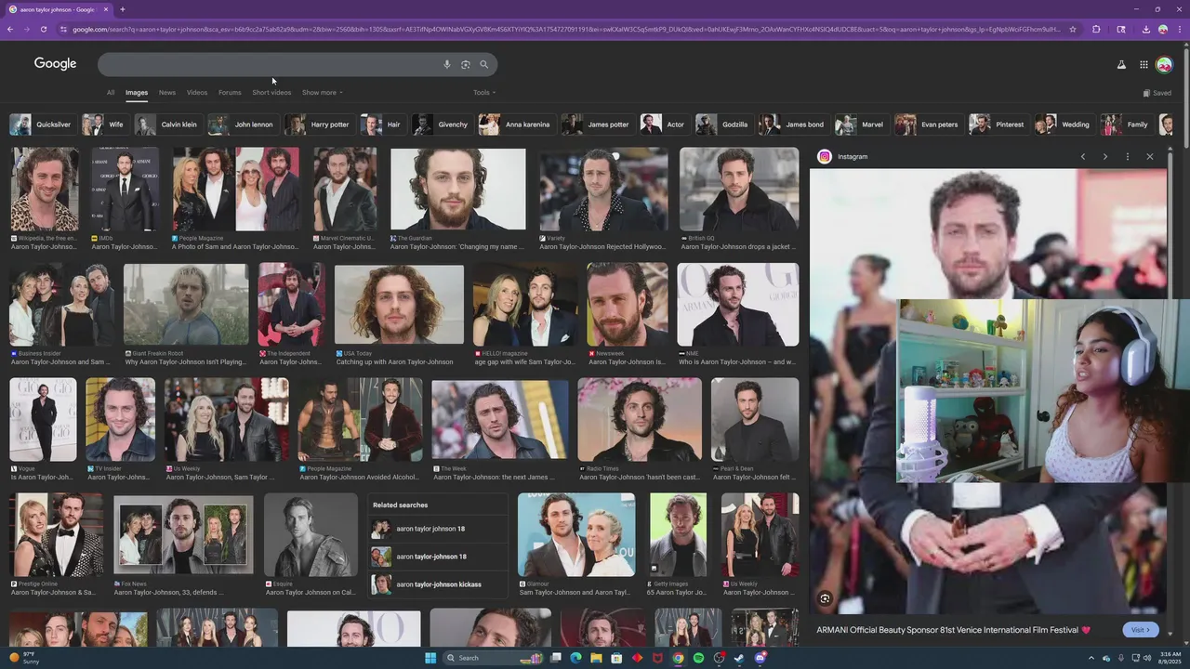Open File Explorer from the taskbar
This screenshot has height=669, width=1190.
tap(596, 658)
